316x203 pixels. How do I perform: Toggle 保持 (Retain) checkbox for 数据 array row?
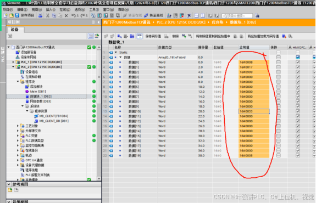(x=278, y=58)
